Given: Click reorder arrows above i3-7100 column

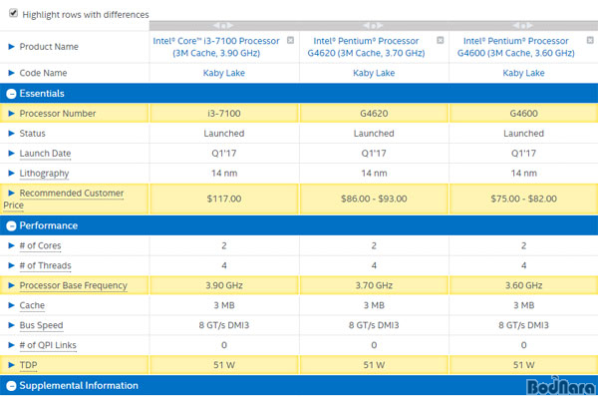Looking at the screenshot, I should pos(223,26).
